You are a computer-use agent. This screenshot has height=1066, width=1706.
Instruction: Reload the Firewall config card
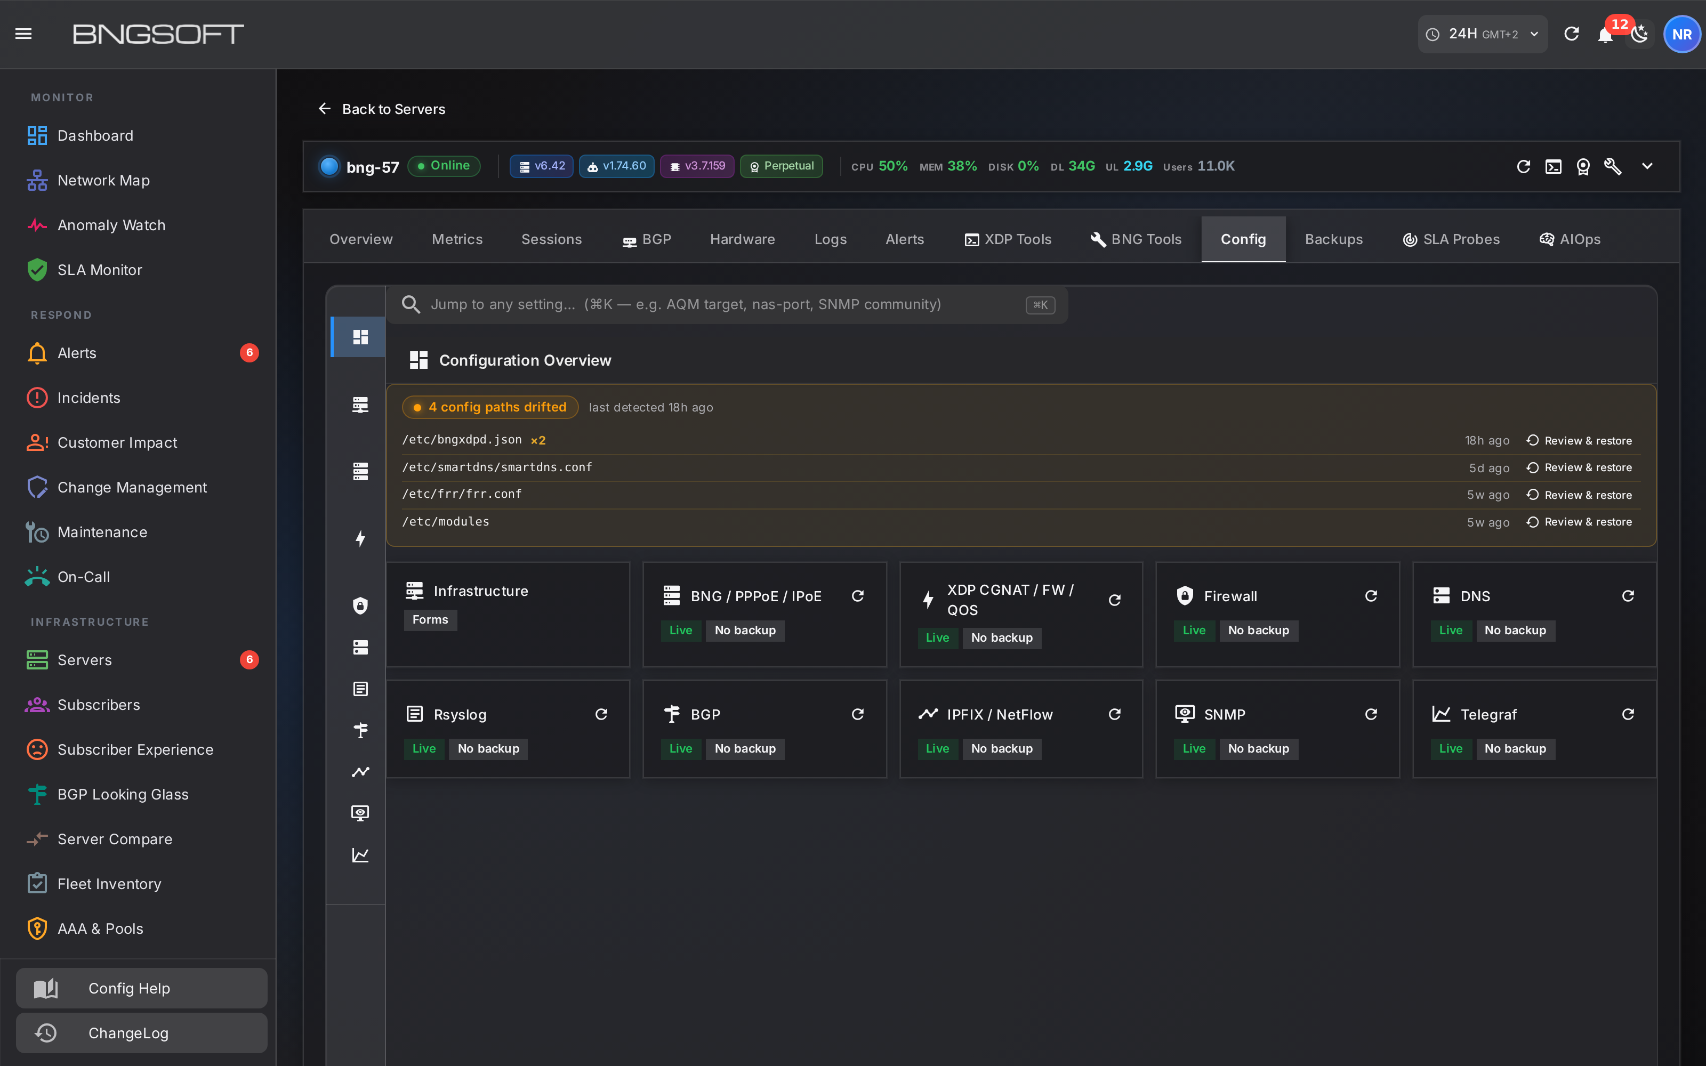(1371, 596)
